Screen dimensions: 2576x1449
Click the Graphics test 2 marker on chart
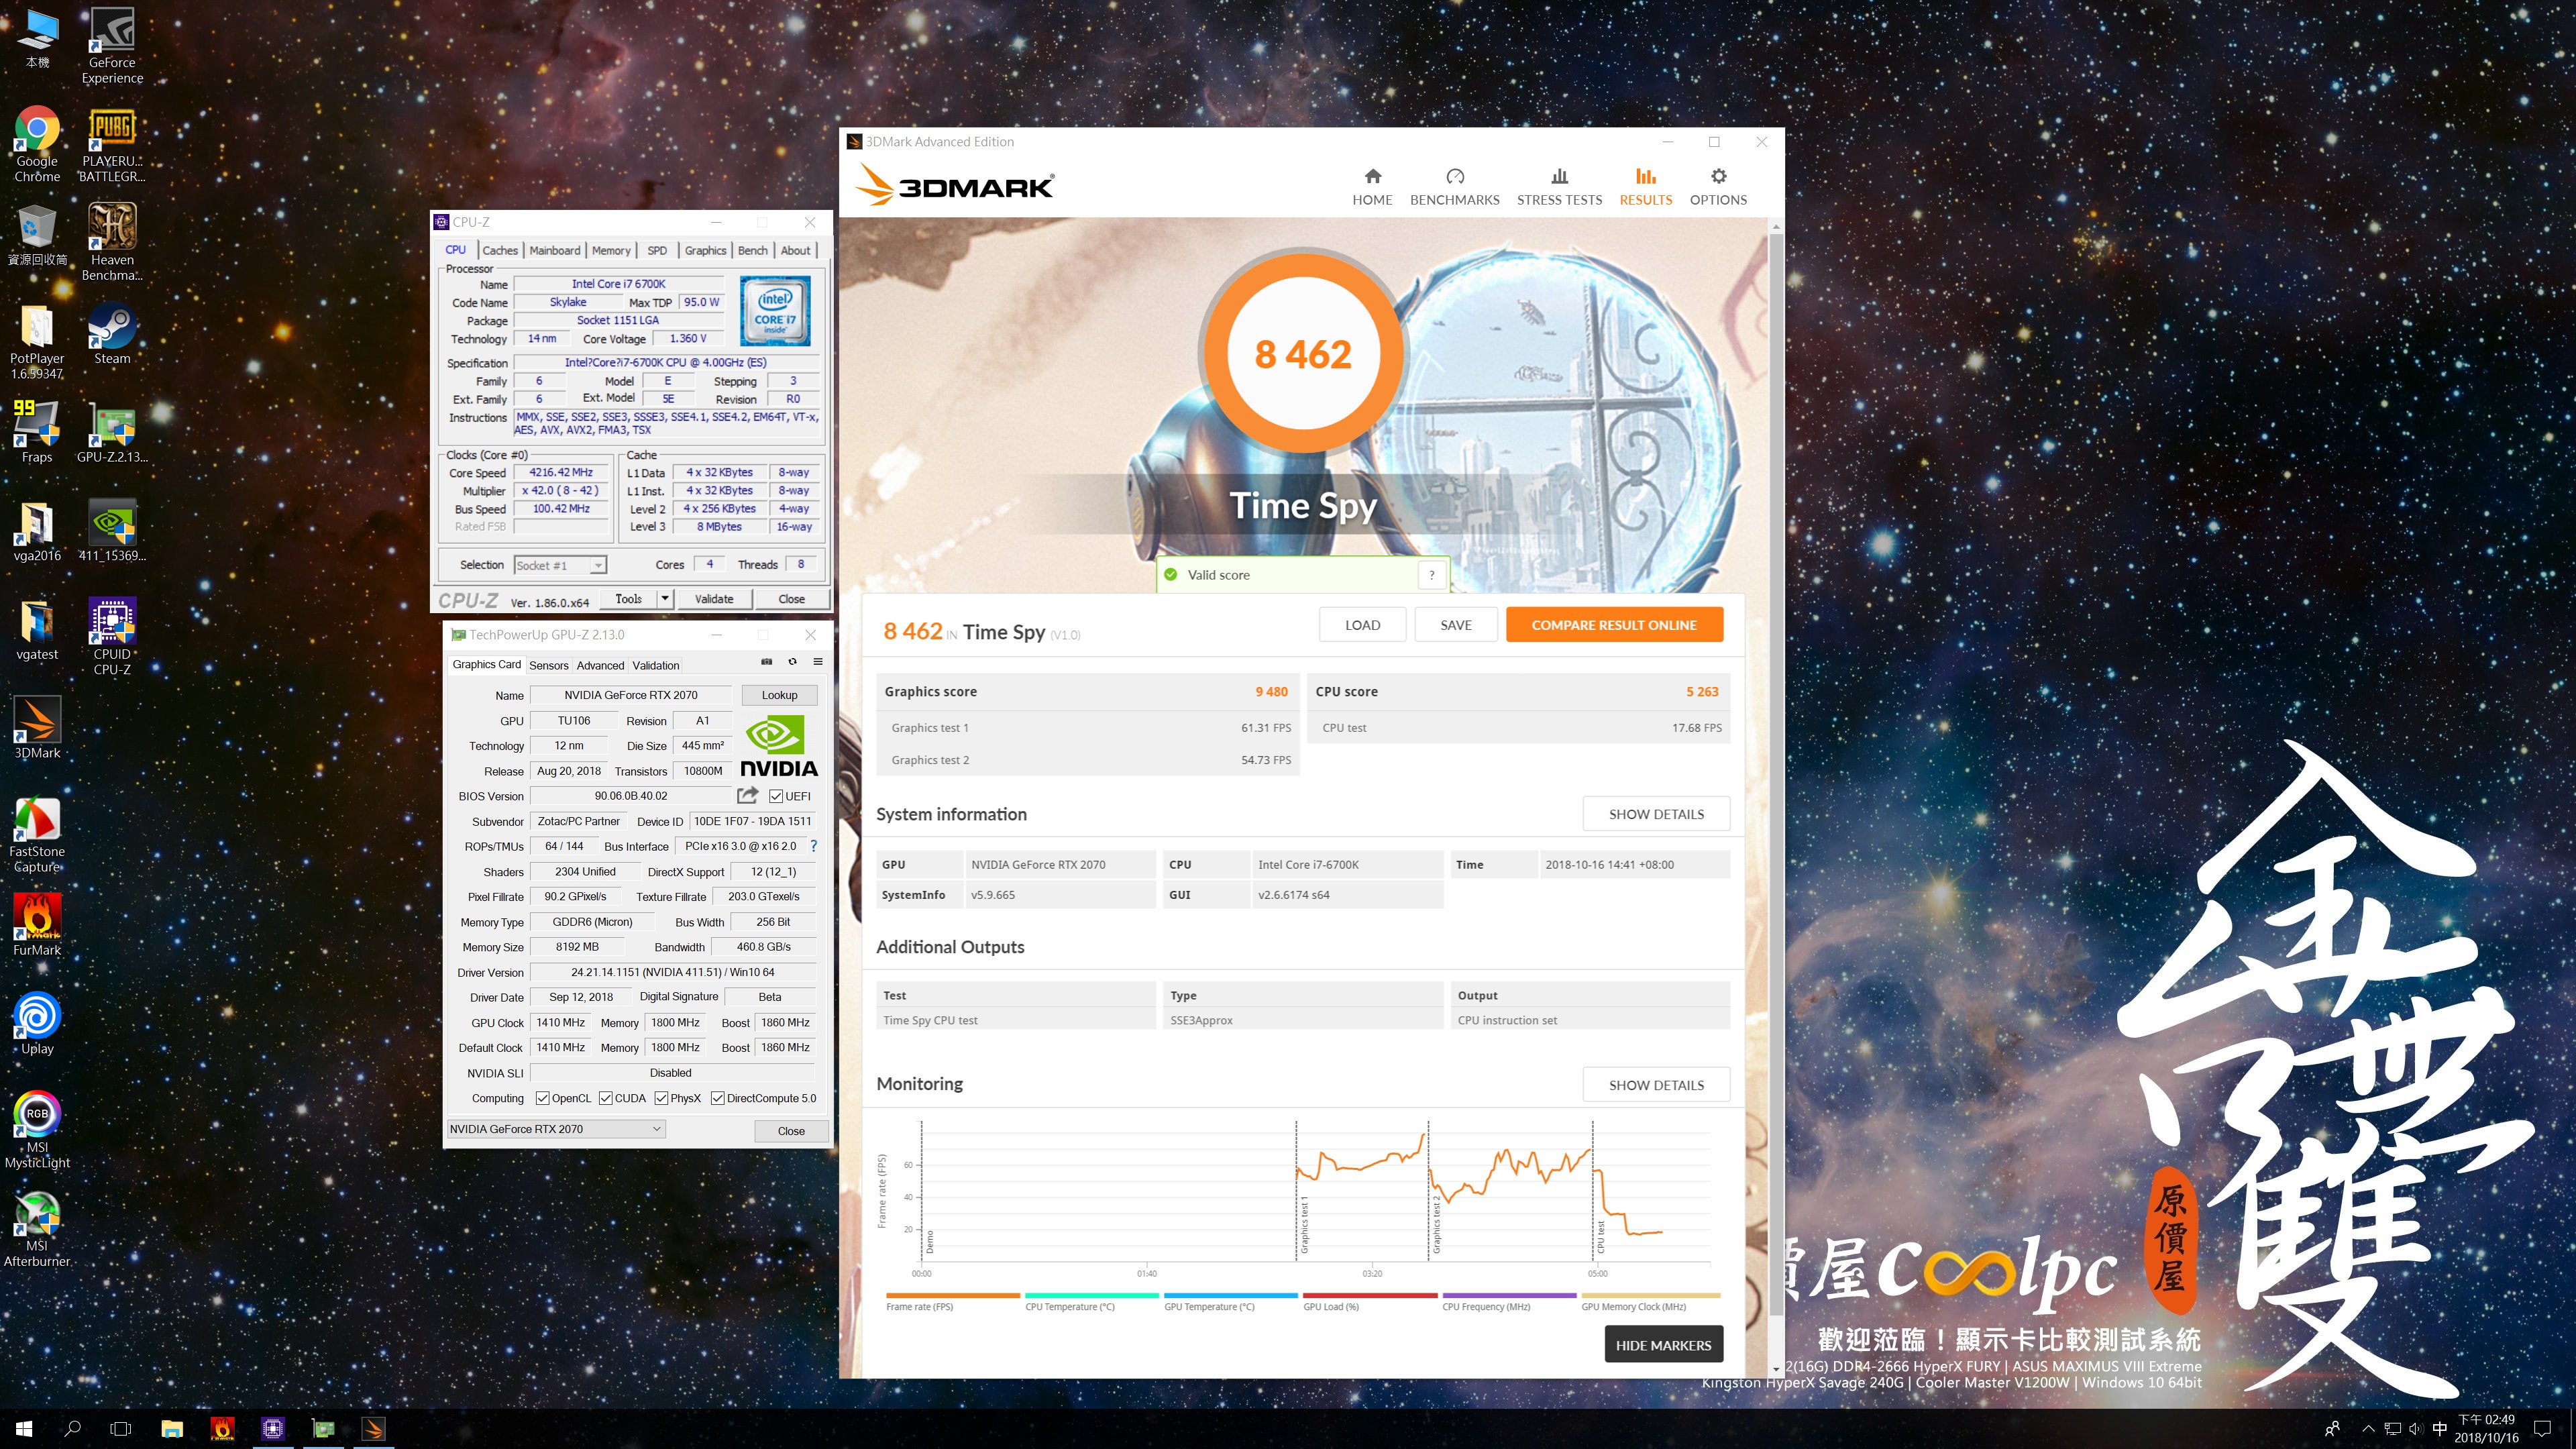1436,1224
